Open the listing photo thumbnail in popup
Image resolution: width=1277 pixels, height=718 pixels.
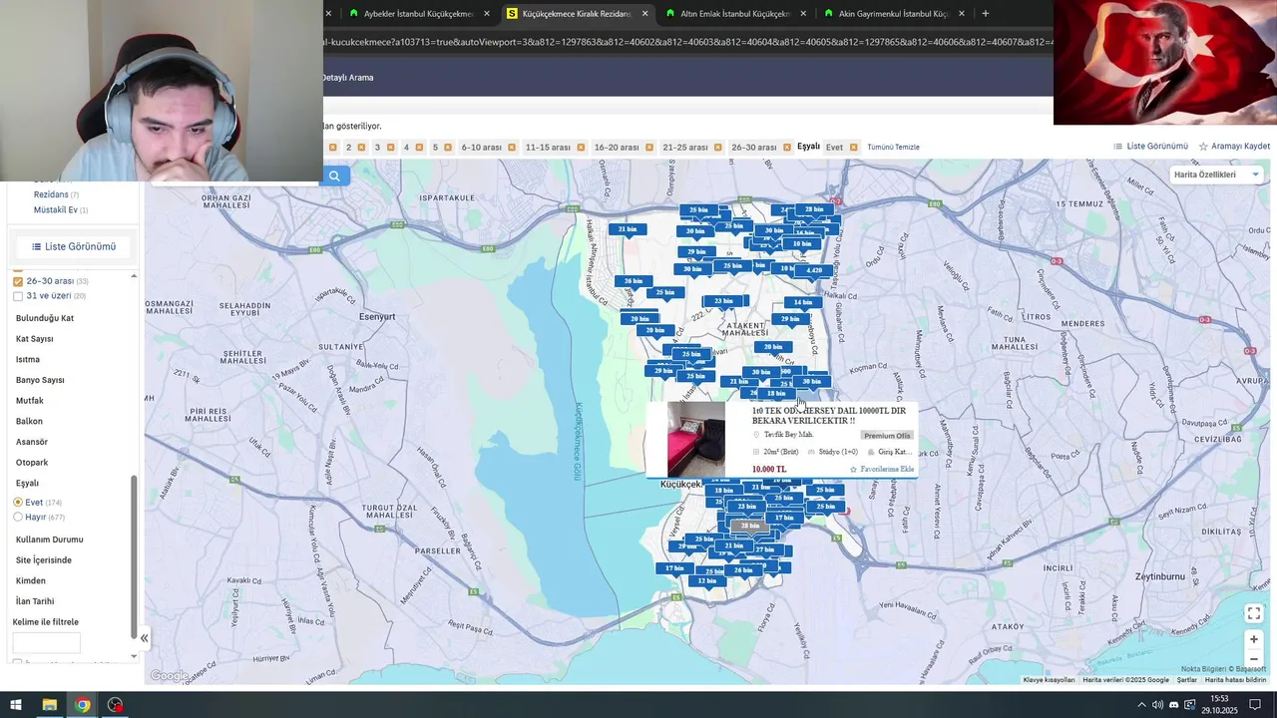click(696, 440)
